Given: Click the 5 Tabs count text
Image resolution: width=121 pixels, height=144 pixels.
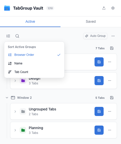Looking at the screenshot, I should pyautogui.click(x=100, y=98).
